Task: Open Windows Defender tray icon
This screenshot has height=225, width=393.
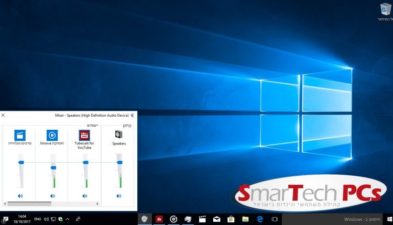Action: click(x=60, y=219)
